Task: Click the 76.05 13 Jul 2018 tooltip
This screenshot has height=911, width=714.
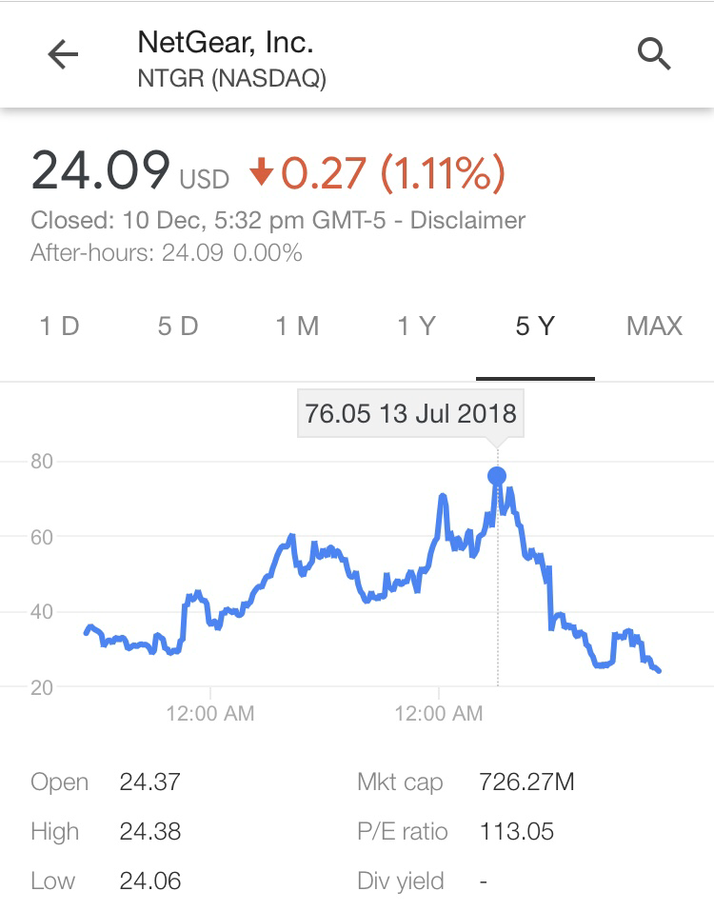Action: (x=410, y=414)
